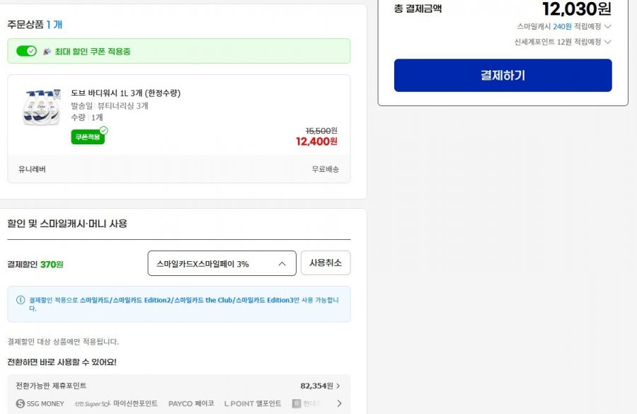This screenshot has width=637, height=414.
Task: Click the 수량 1개 quantity text
Action: click(87, 117)
